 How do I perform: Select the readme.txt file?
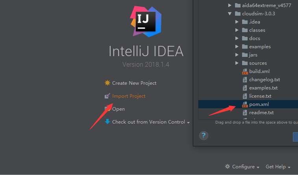[261, 113]
